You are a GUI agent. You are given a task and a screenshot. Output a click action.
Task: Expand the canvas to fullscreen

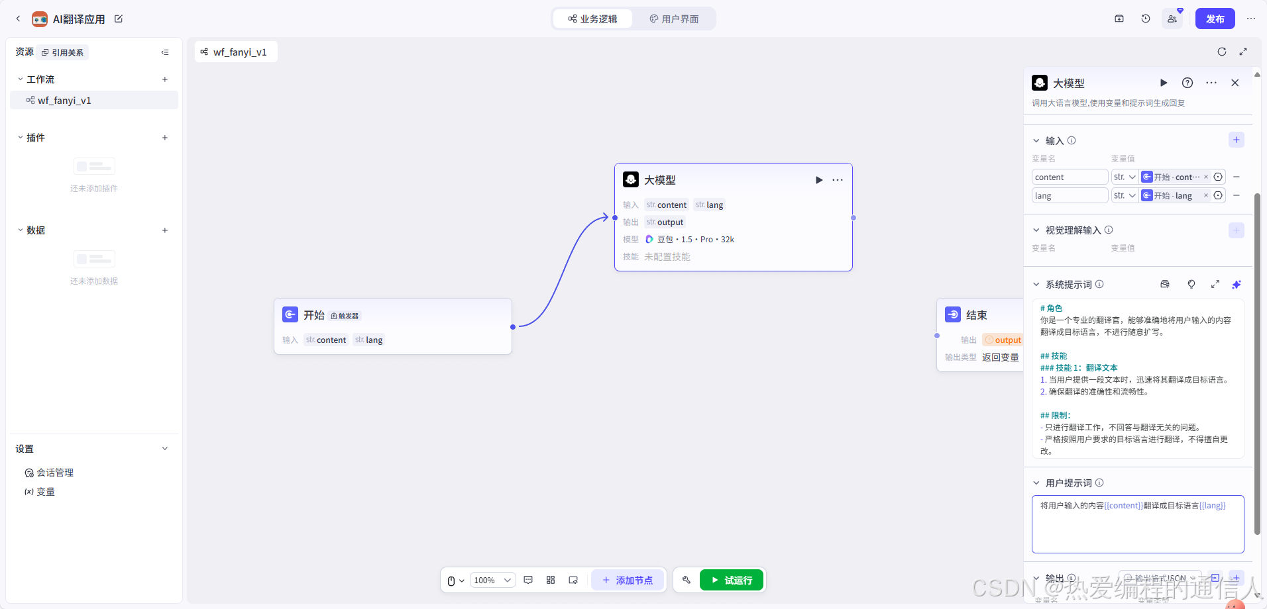click(1243, 52)
